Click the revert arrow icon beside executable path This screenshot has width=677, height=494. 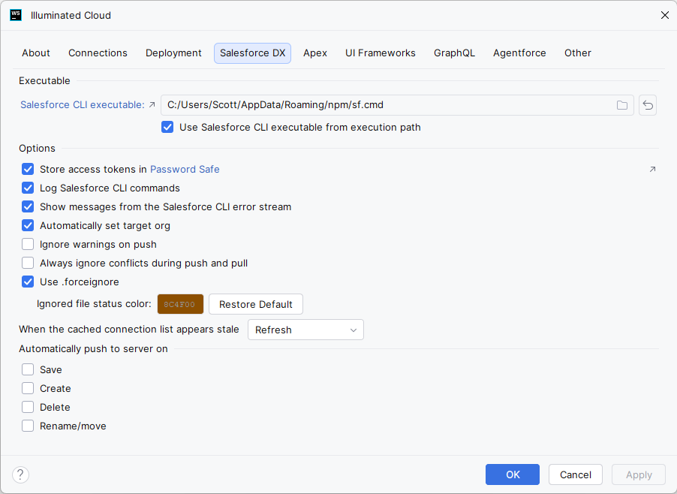point(648,105)
